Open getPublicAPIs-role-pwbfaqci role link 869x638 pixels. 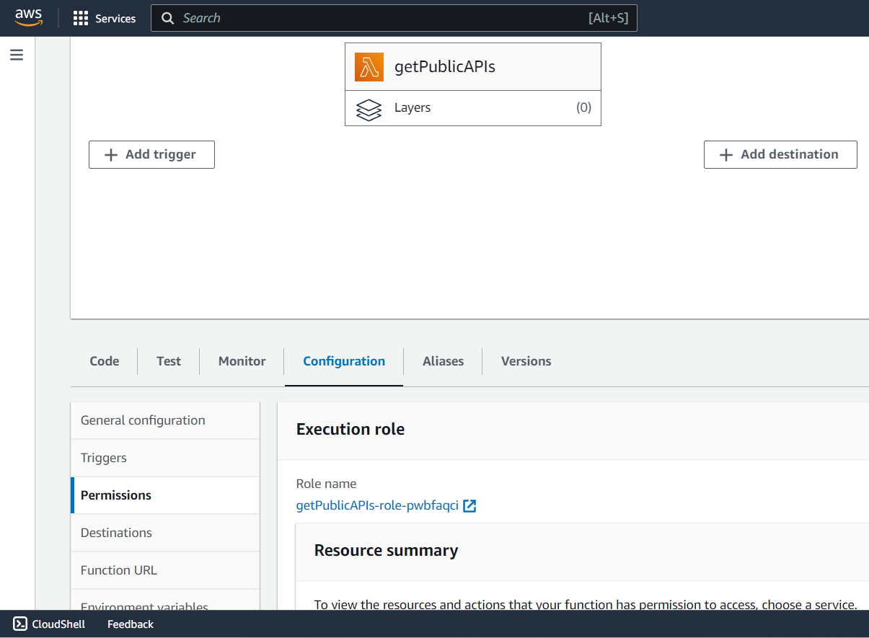[377, 506]
